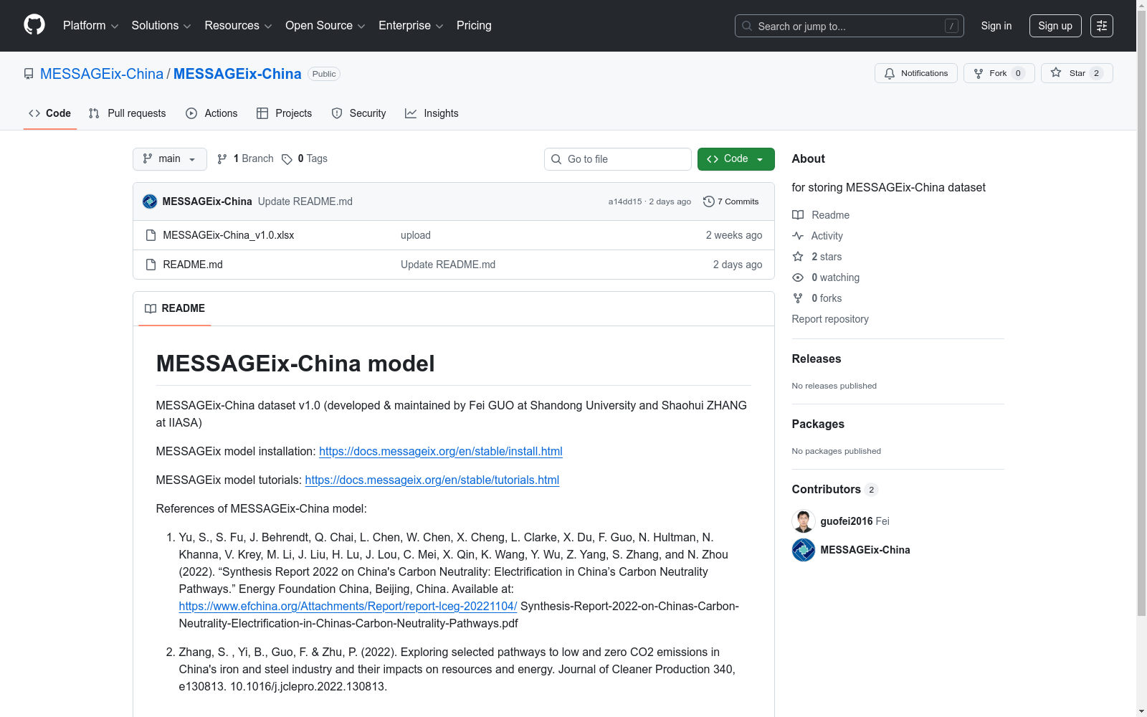Open the MESSAGEix tutorials docs link
The image size is (1147, 717).
click(x=432, y=480)
